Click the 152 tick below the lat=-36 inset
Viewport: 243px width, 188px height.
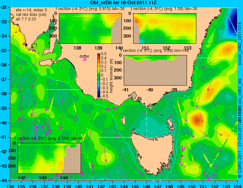pos(167,48)
